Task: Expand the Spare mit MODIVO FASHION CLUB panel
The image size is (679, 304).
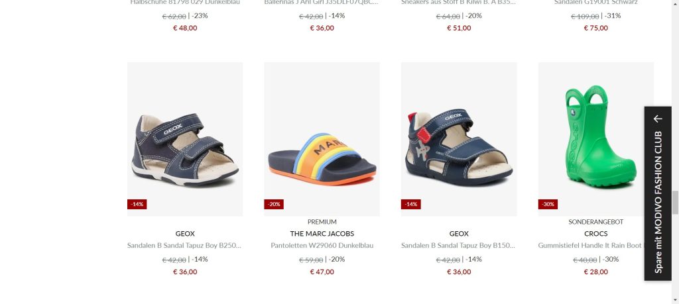Action: [658, 193]
